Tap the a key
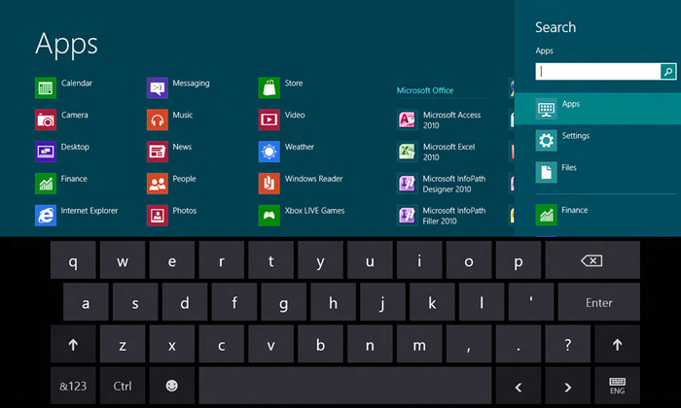This screenshot has width=681, height=408. [x=86, y=302]
